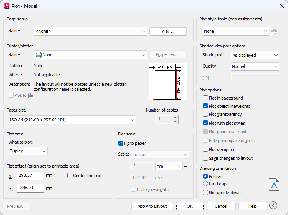The height and width of the screenshot is (215, 288).
Task: Enable Center the plot checkbox
Action: click(x=70, y=176)
